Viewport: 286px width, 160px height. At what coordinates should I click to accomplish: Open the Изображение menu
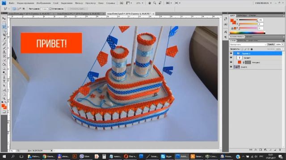click(x=43, y=3)
